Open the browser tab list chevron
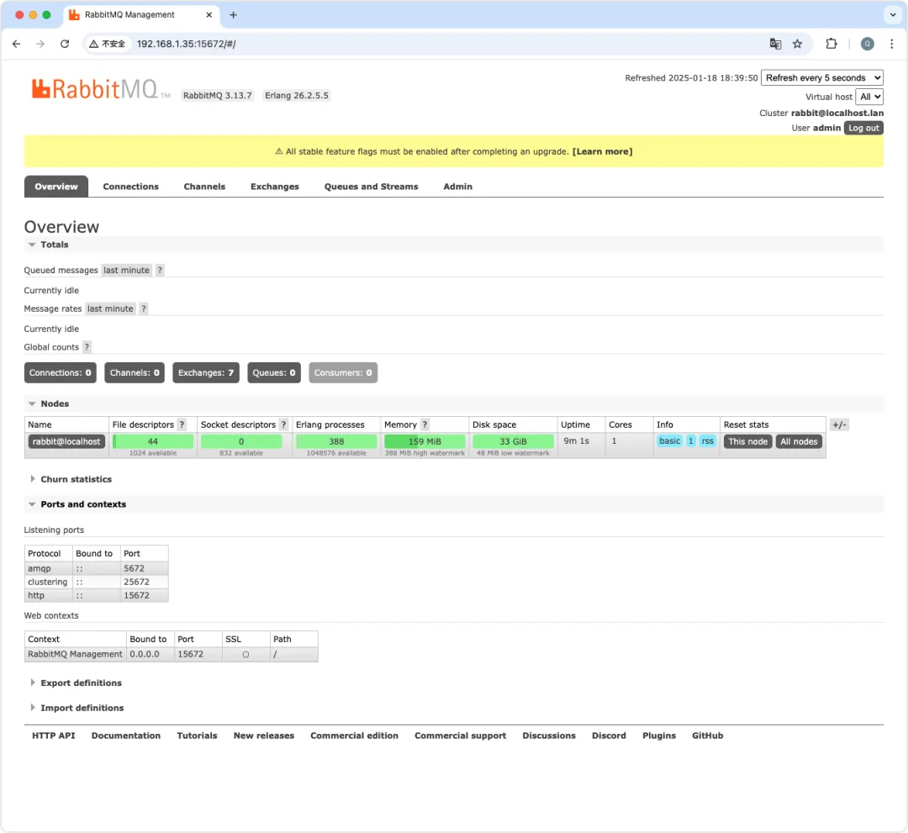 click(x=893, y=15)
